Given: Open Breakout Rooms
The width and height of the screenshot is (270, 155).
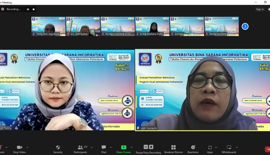Looking at the screenshot, I should click(174, 149).
